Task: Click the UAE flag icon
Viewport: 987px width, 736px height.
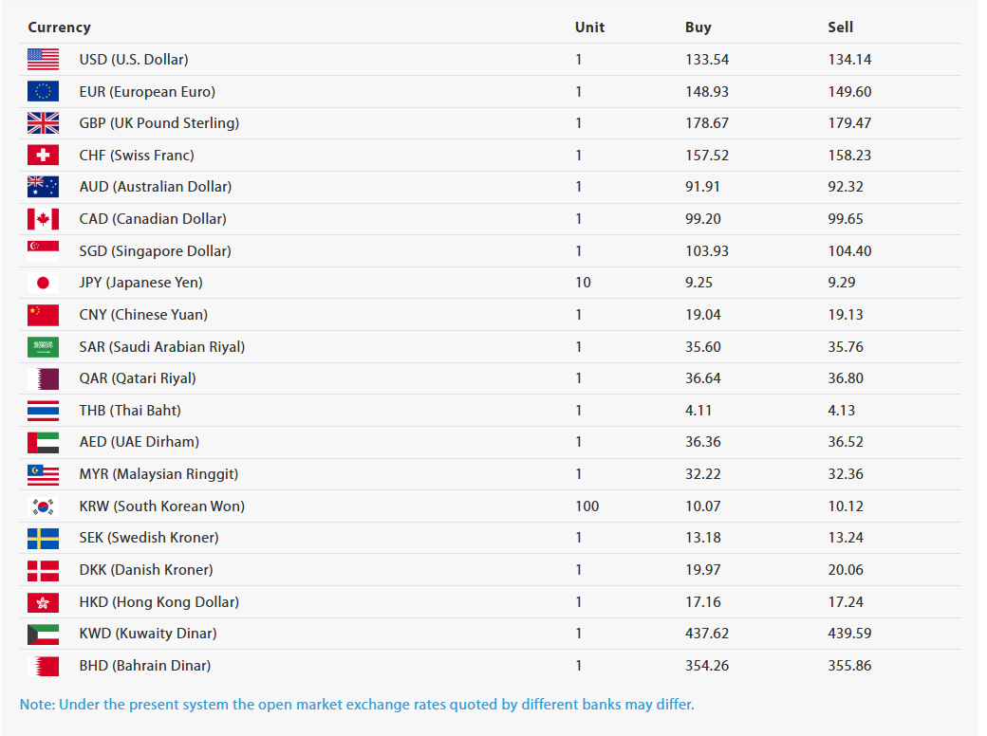Action: 43,442
